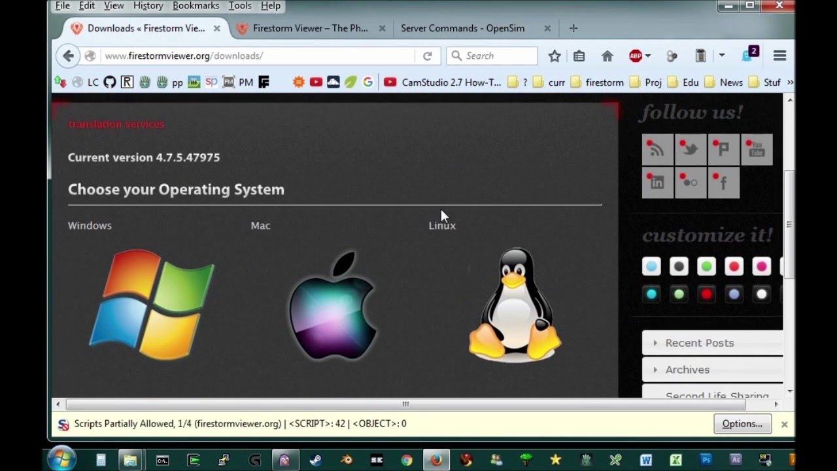
Task: Open the translation services link
Action: [116, 124]
